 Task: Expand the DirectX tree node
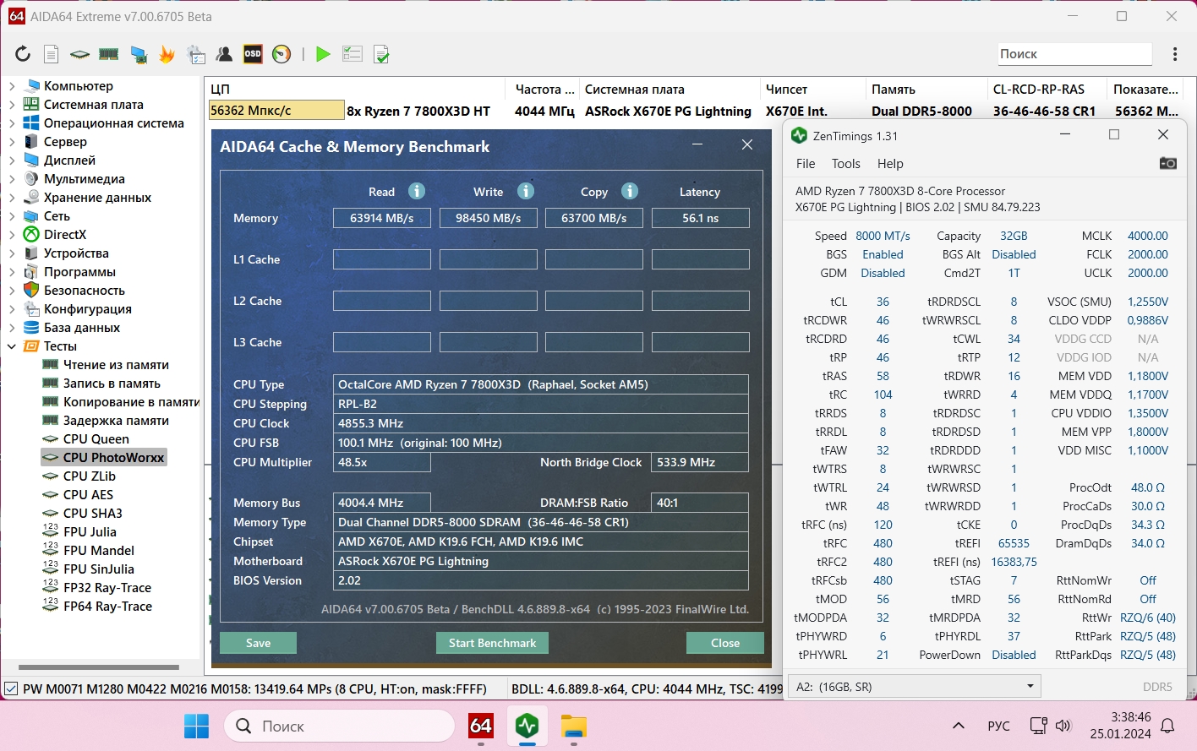point(12,235)
